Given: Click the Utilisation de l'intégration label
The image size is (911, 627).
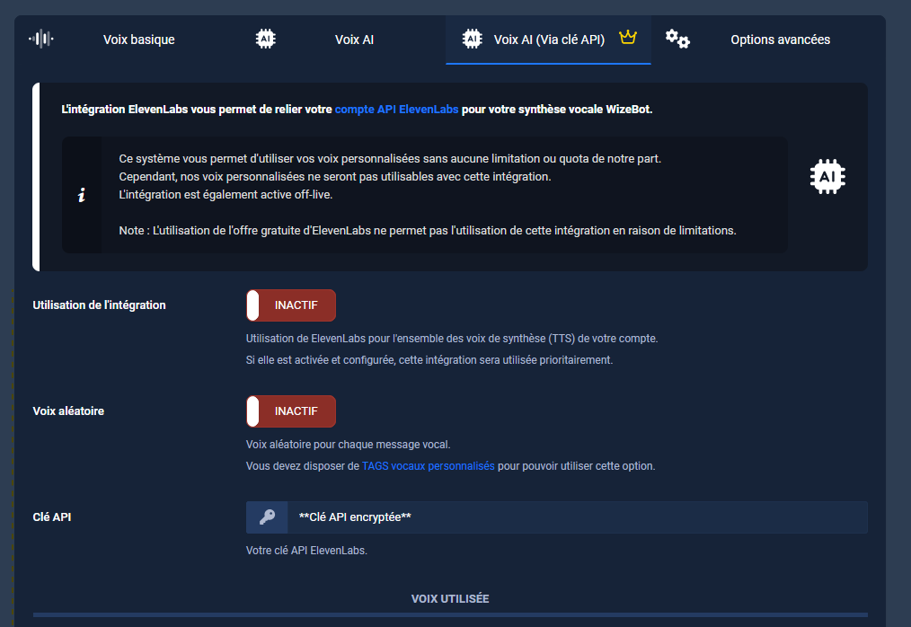Looking at the screenshot, I should point(100,305).
